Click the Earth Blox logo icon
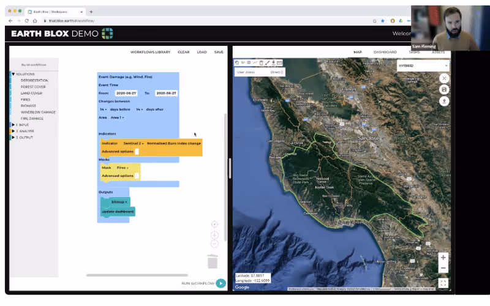Viewport: 490px width, 306px height. pos(107,34)
